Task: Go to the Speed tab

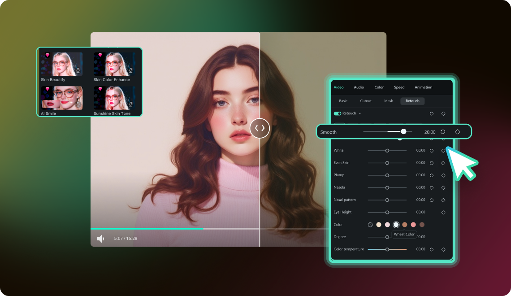Action: [399, 87]
